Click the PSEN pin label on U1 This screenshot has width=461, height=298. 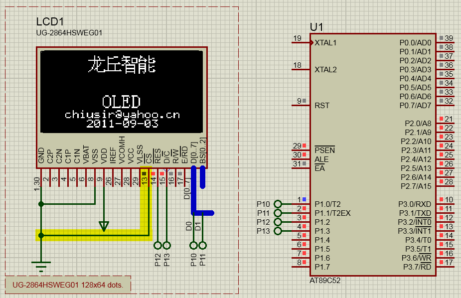point(324,150)
